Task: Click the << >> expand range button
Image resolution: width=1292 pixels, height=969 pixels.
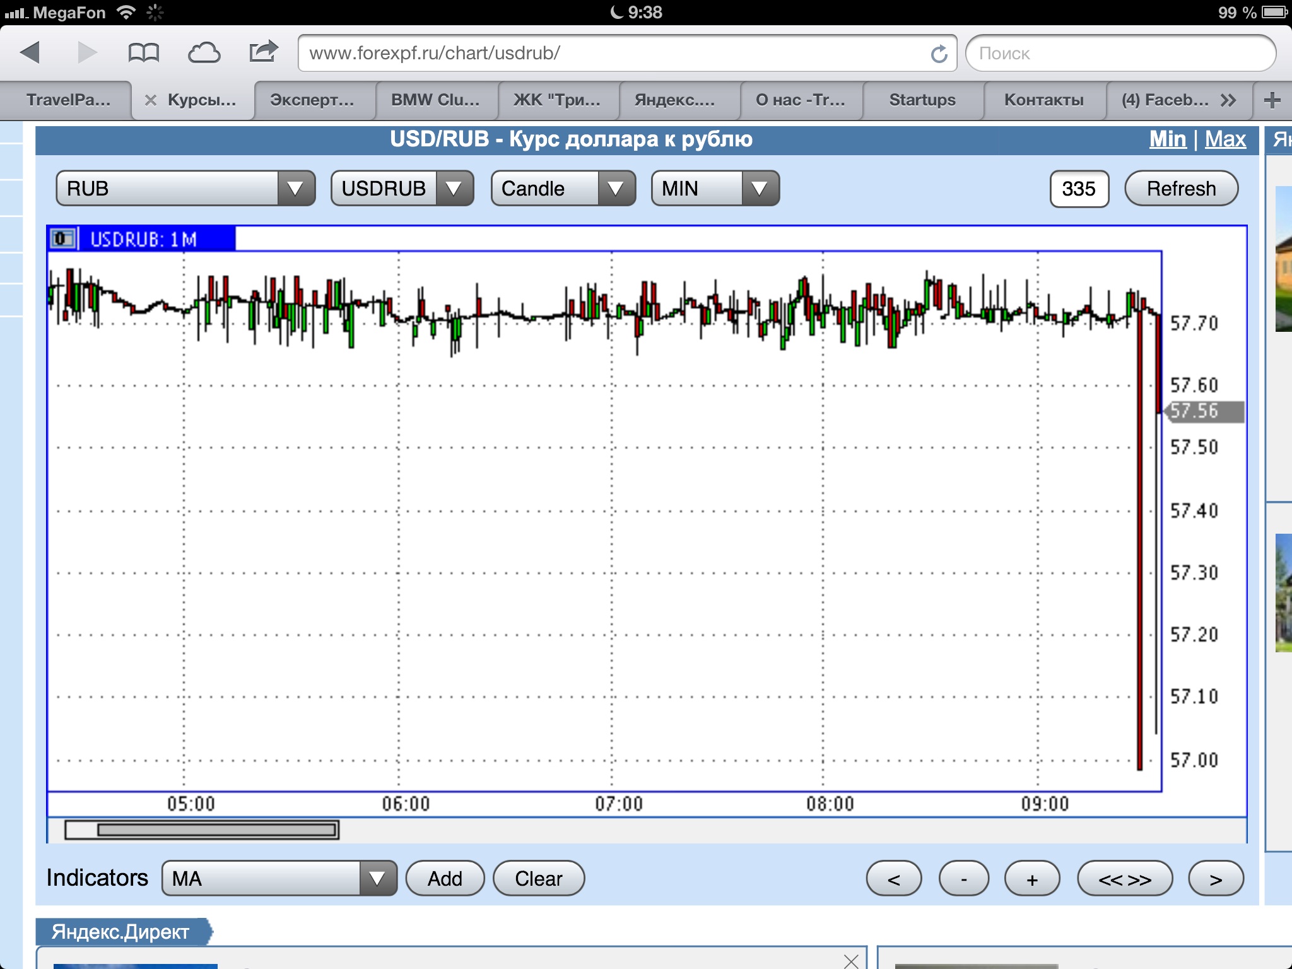Action: click(1125, 879)
